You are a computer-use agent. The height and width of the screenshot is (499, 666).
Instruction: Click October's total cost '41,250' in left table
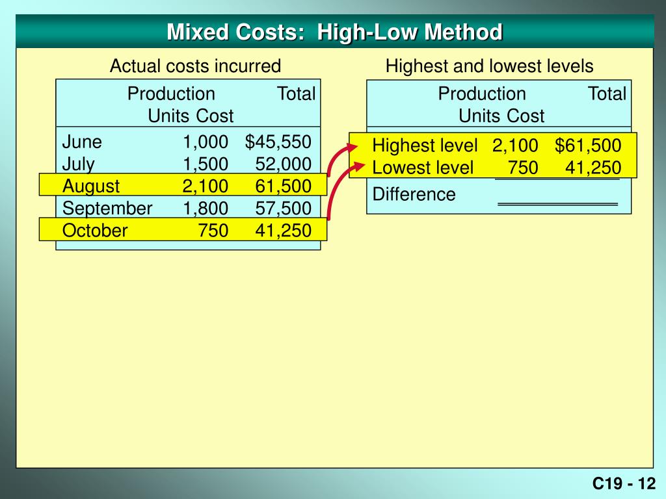[x=284, y=231]
